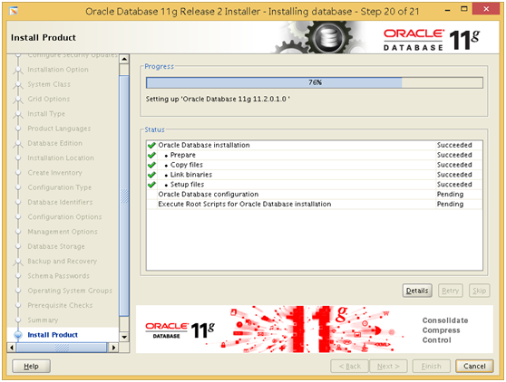Select Install Type step in sidebar

click(x=46, y=114)
